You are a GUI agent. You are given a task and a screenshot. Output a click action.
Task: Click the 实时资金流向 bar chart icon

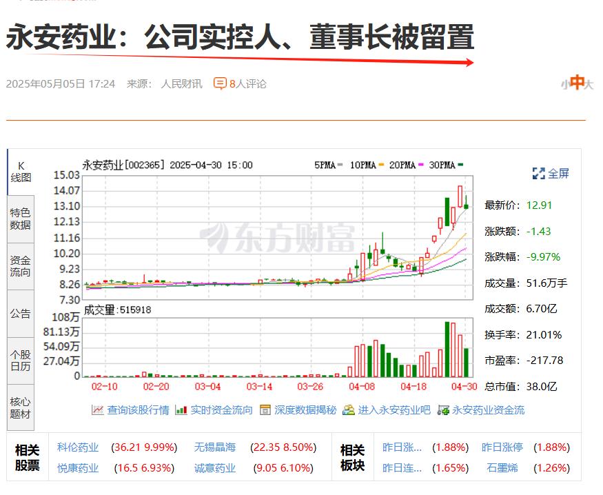[181, 410]
